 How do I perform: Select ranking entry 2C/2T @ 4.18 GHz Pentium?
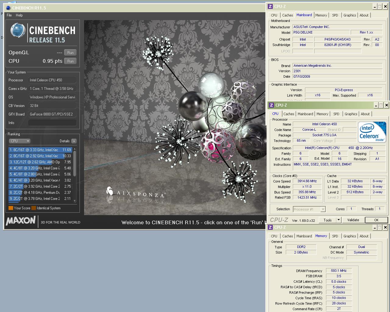(40, 193)
